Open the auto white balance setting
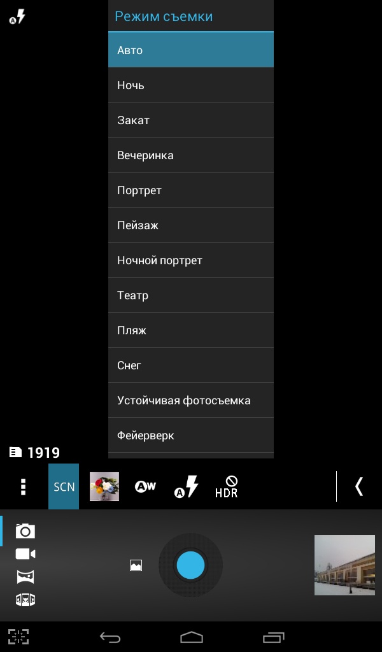Image resolution: width=382 pixels, height=652 pixels. (x=145, y=486)
